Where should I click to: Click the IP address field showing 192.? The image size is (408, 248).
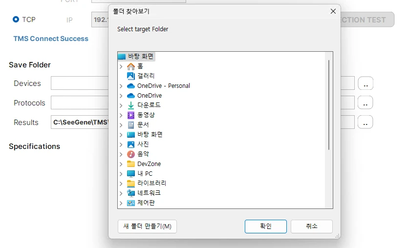100,20
